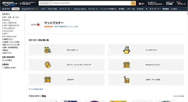Open the hamburger すべて menu

[x=6, y=9]
